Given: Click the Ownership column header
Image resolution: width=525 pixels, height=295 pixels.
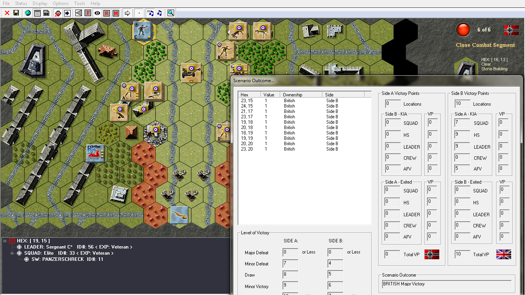Looking at the screenshot, I should coord(301,94).
